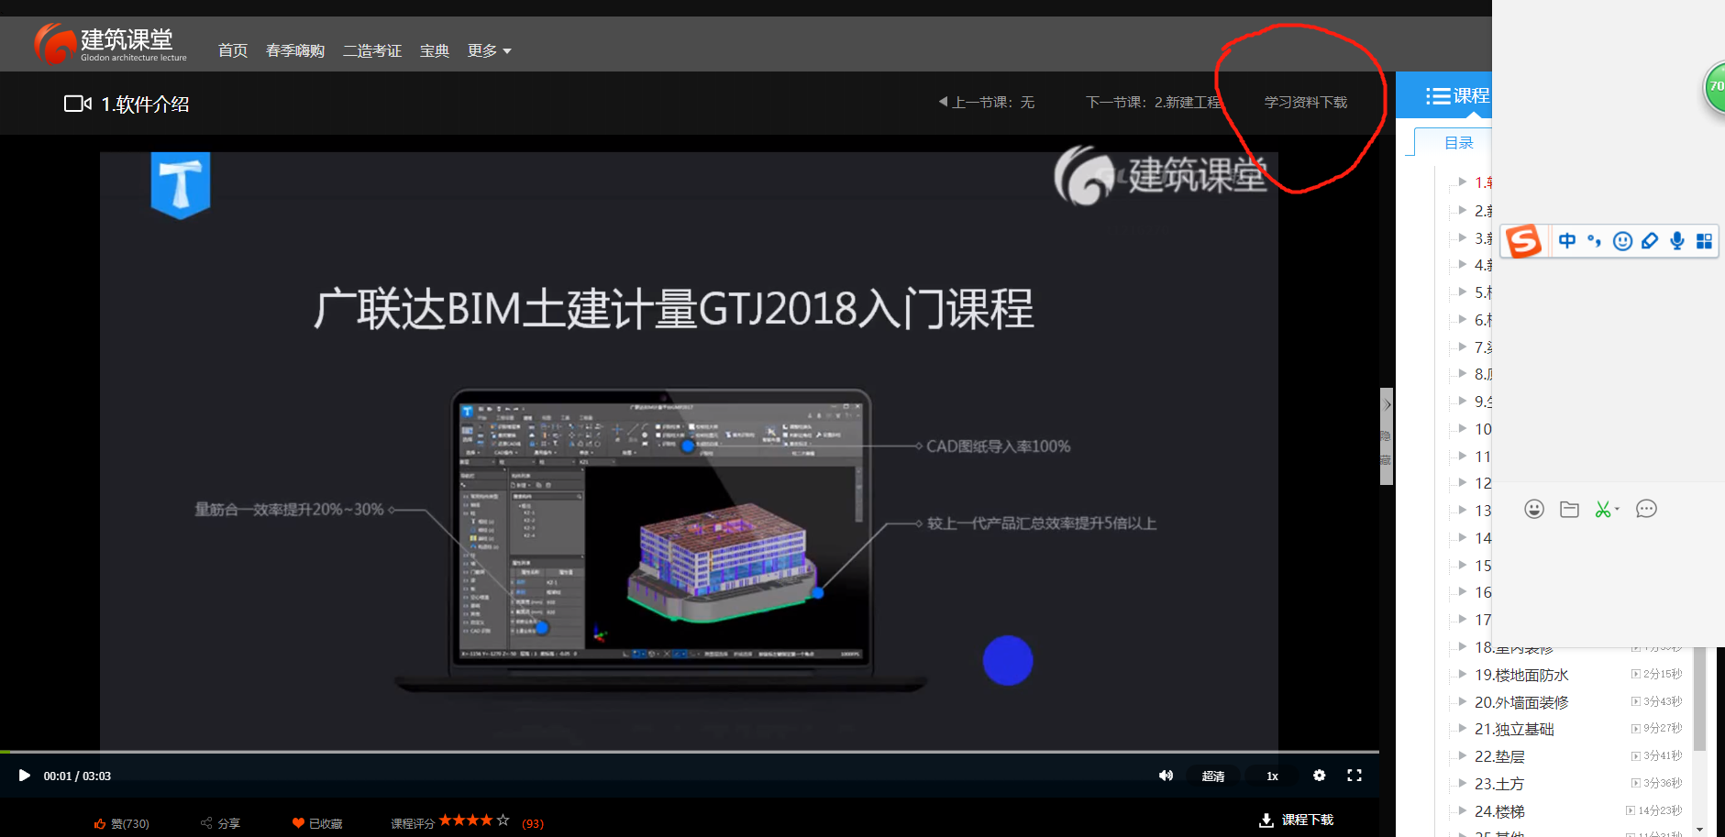Play the video

coord(24,776)
